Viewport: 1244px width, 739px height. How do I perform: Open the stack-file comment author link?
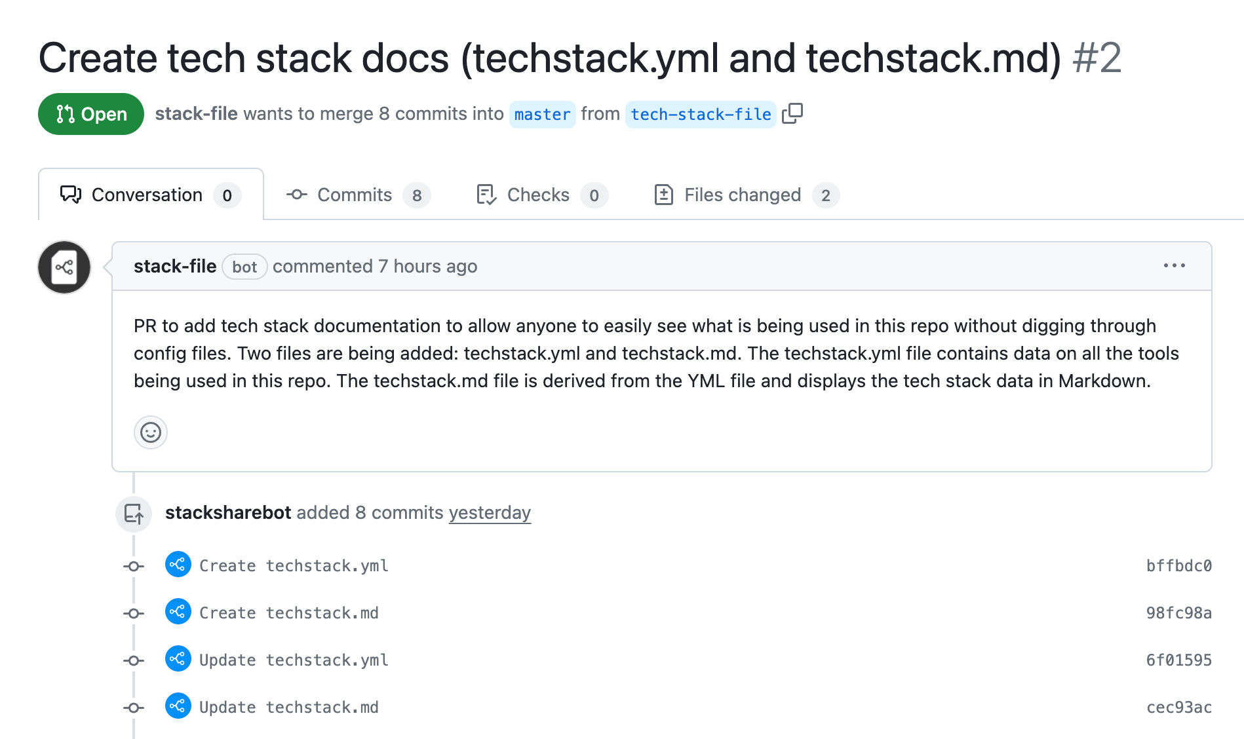click(175, 267)
